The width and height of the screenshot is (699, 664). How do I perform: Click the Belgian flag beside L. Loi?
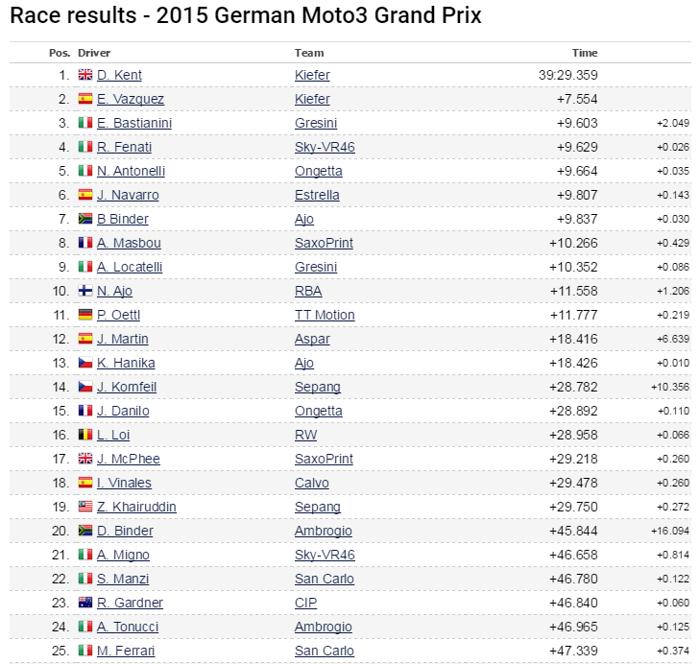pyautogui.click(x=85, y=435)
